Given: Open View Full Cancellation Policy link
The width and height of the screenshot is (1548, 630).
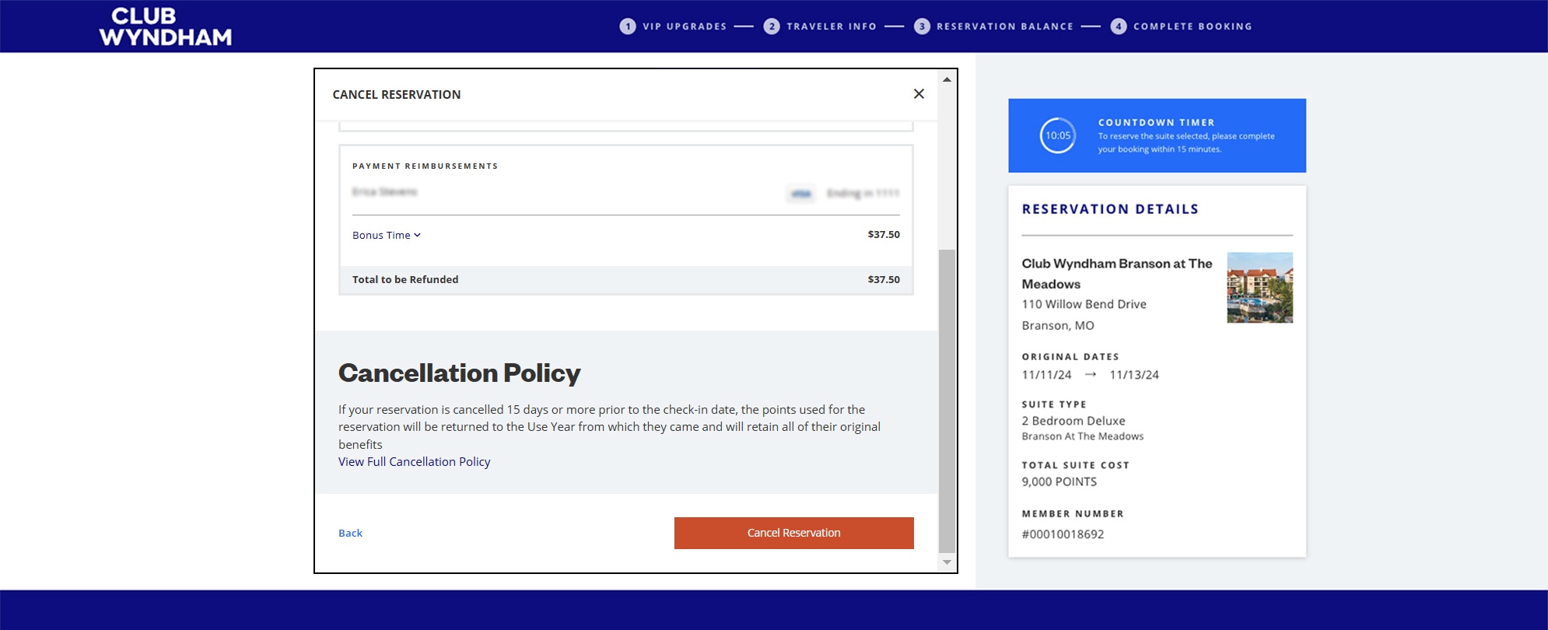Looking at the screenshot, I should coord(414,462).
